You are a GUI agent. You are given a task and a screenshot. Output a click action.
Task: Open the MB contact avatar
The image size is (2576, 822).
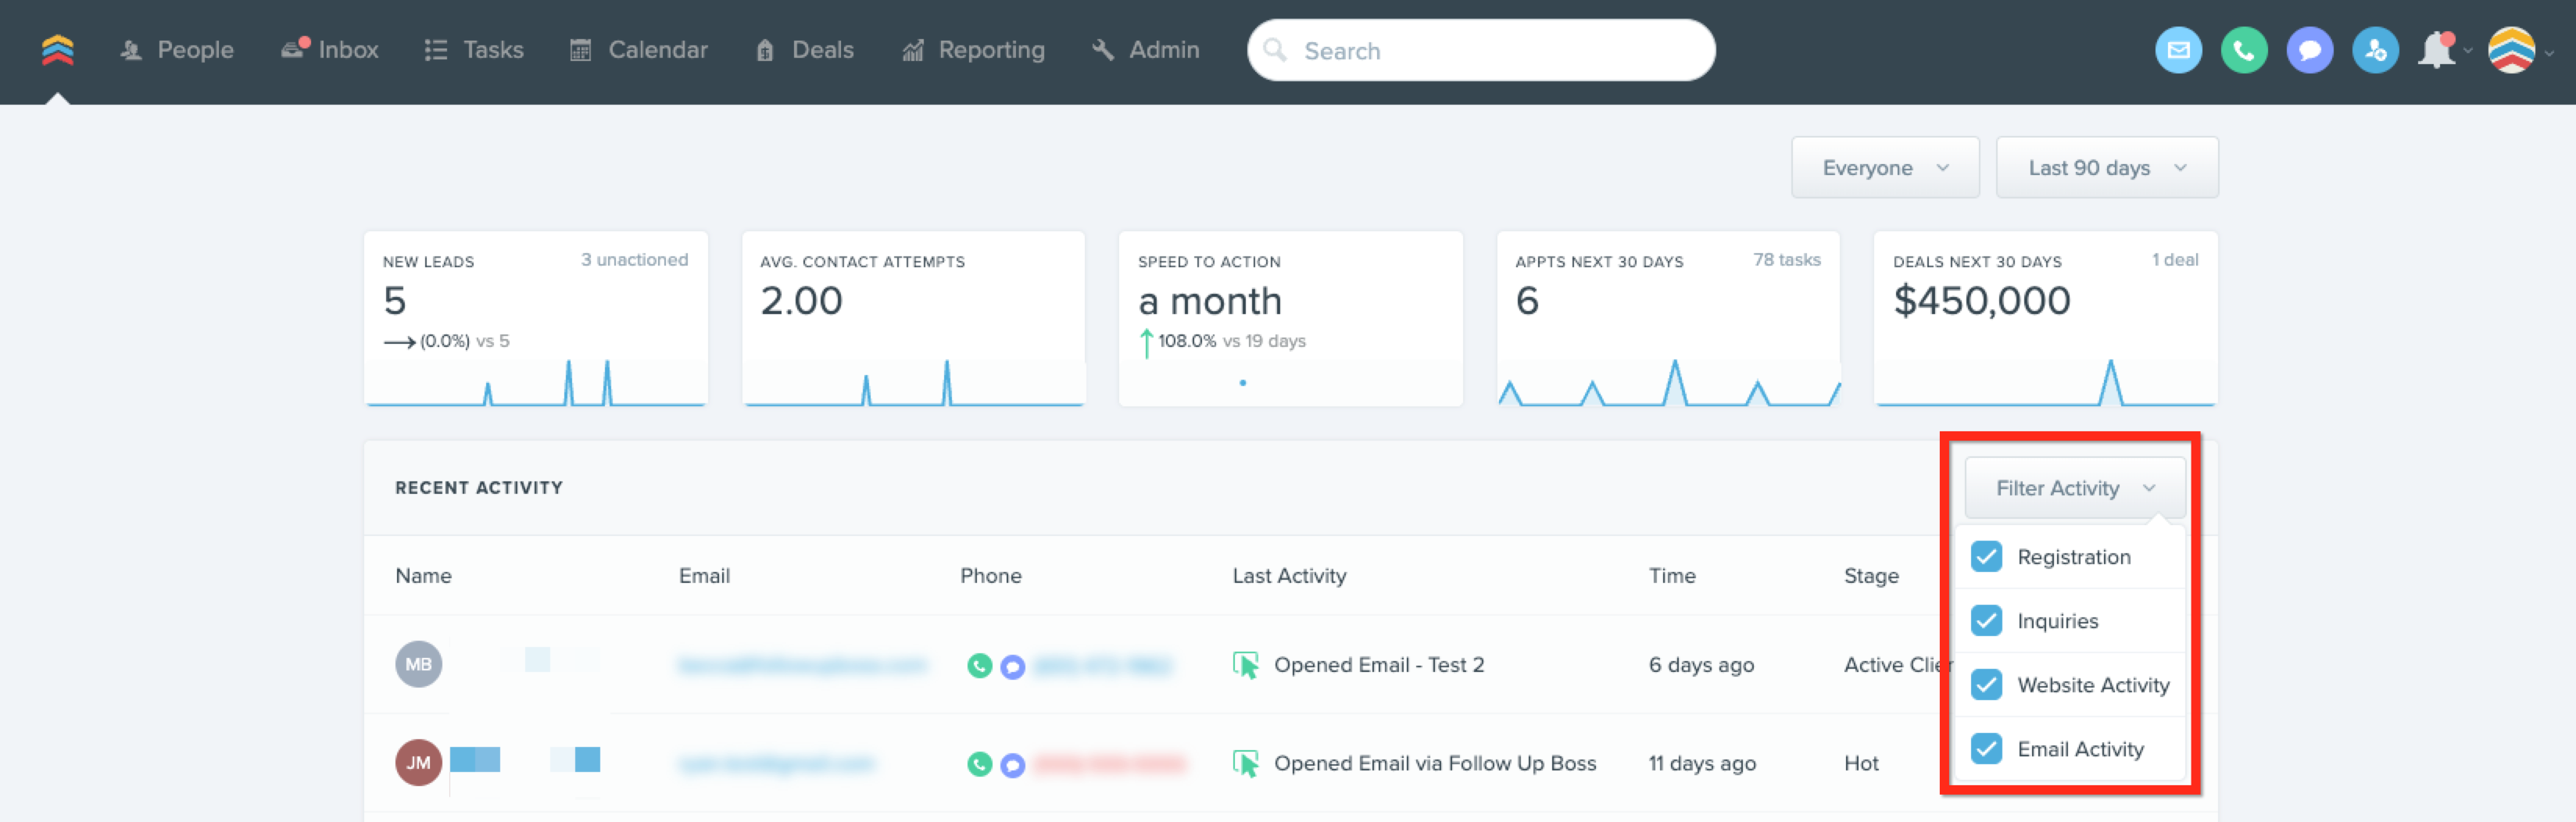(419, 664)
